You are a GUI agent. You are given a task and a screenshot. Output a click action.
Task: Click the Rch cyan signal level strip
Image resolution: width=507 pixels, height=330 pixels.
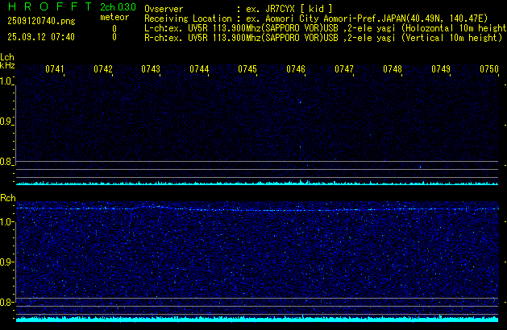[x=257, y=319]
